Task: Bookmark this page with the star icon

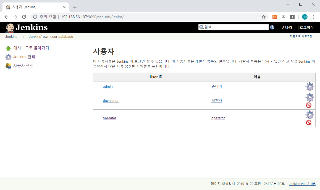Action: [x=263, y=17]
